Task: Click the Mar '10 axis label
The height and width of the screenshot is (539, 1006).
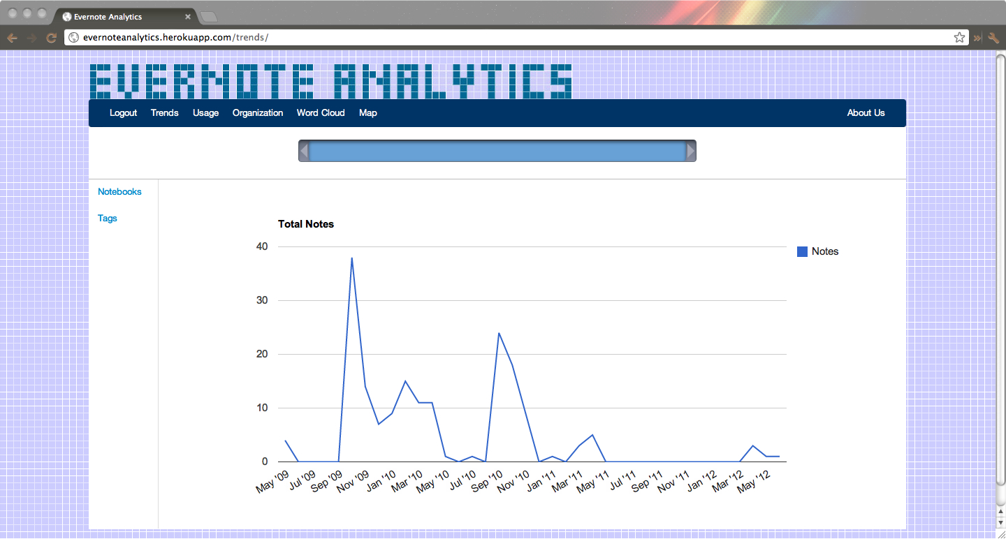Action: pyautogui.click(x=406, y=482)
